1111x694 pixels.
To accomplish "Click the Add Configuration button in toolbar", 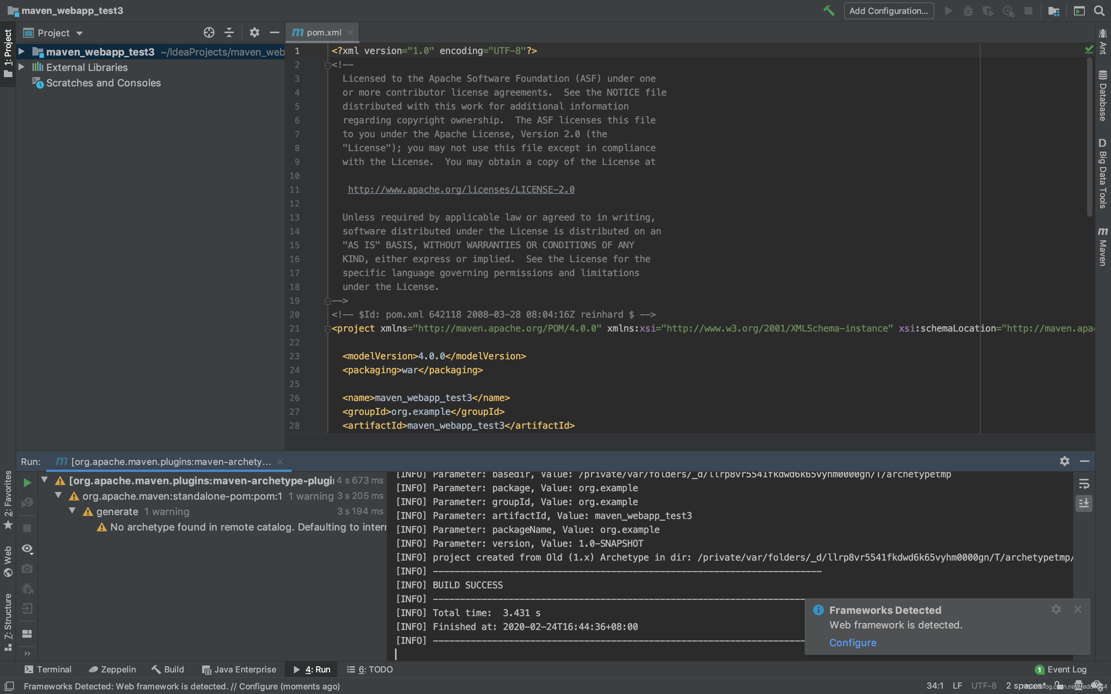I will point(886,10).
